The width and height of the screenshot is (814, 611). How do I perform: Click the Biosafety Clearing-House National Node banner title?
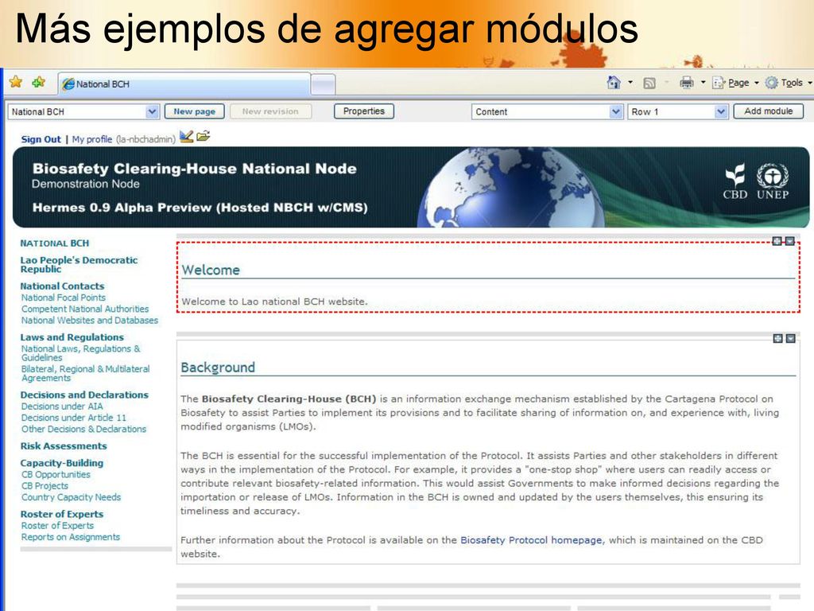click(195, 169)
